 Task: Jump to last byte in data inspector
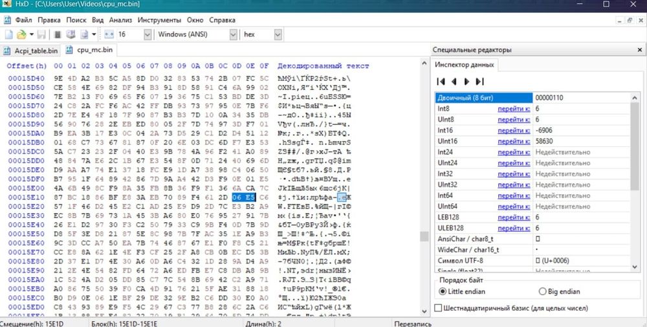coord(479,82)
